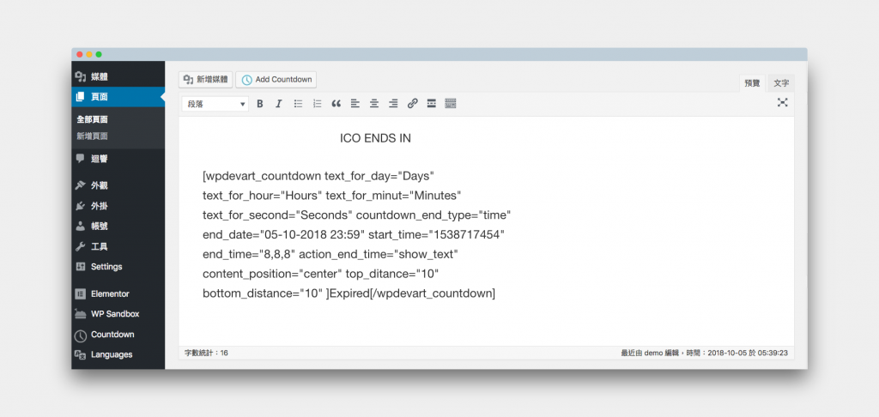Click the end_time="8,8,8" shortcode line
Image resolution: width=879 pixels, height=417 pixels.
tap(330, 255)
